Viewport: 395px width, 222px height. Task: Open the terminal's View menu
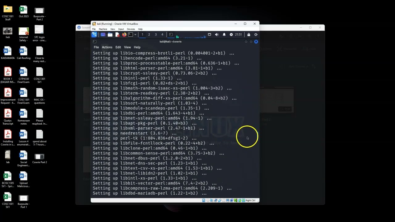(x=127, y=47)
